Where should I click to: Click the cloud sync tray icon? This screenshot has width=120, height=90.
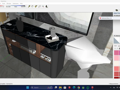pyautogui.click(x=114, y=87)
